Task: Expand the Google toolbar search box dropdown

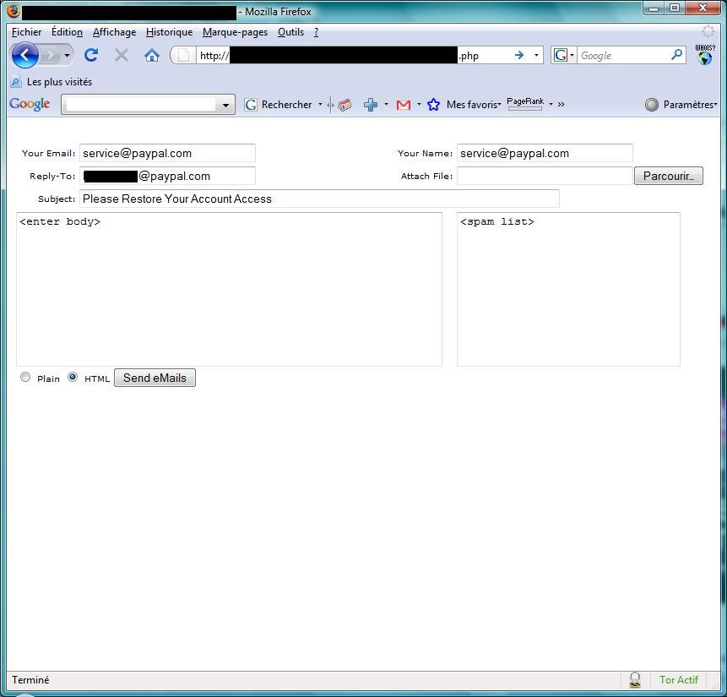Action: point(225,106)
